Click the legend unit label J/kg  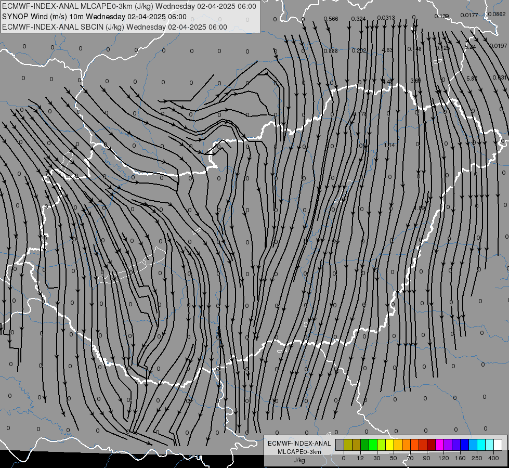coord(299,460)
